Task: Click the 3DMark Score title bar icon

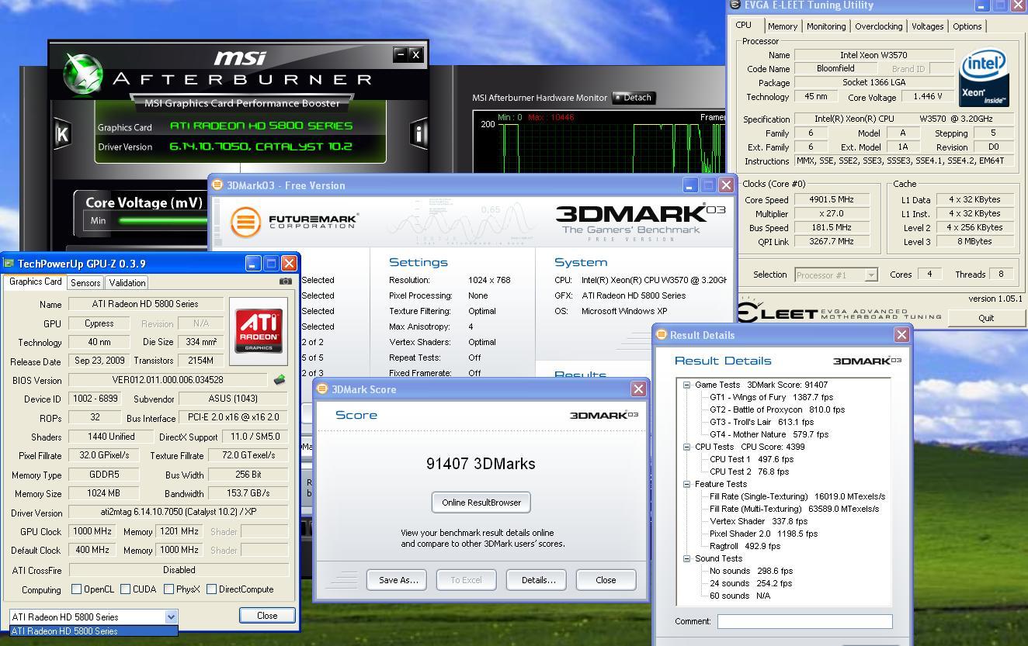Action: pyautogui.click(x=322, y=389)
